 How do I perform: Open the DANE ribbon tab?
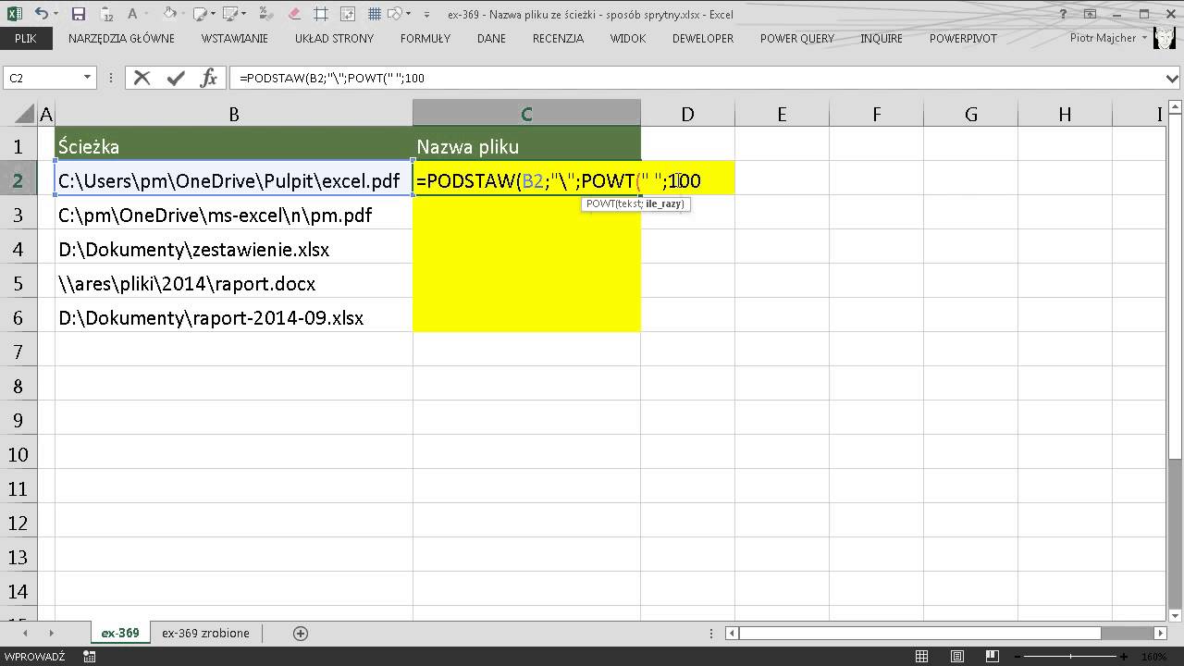tap(492, 38)
